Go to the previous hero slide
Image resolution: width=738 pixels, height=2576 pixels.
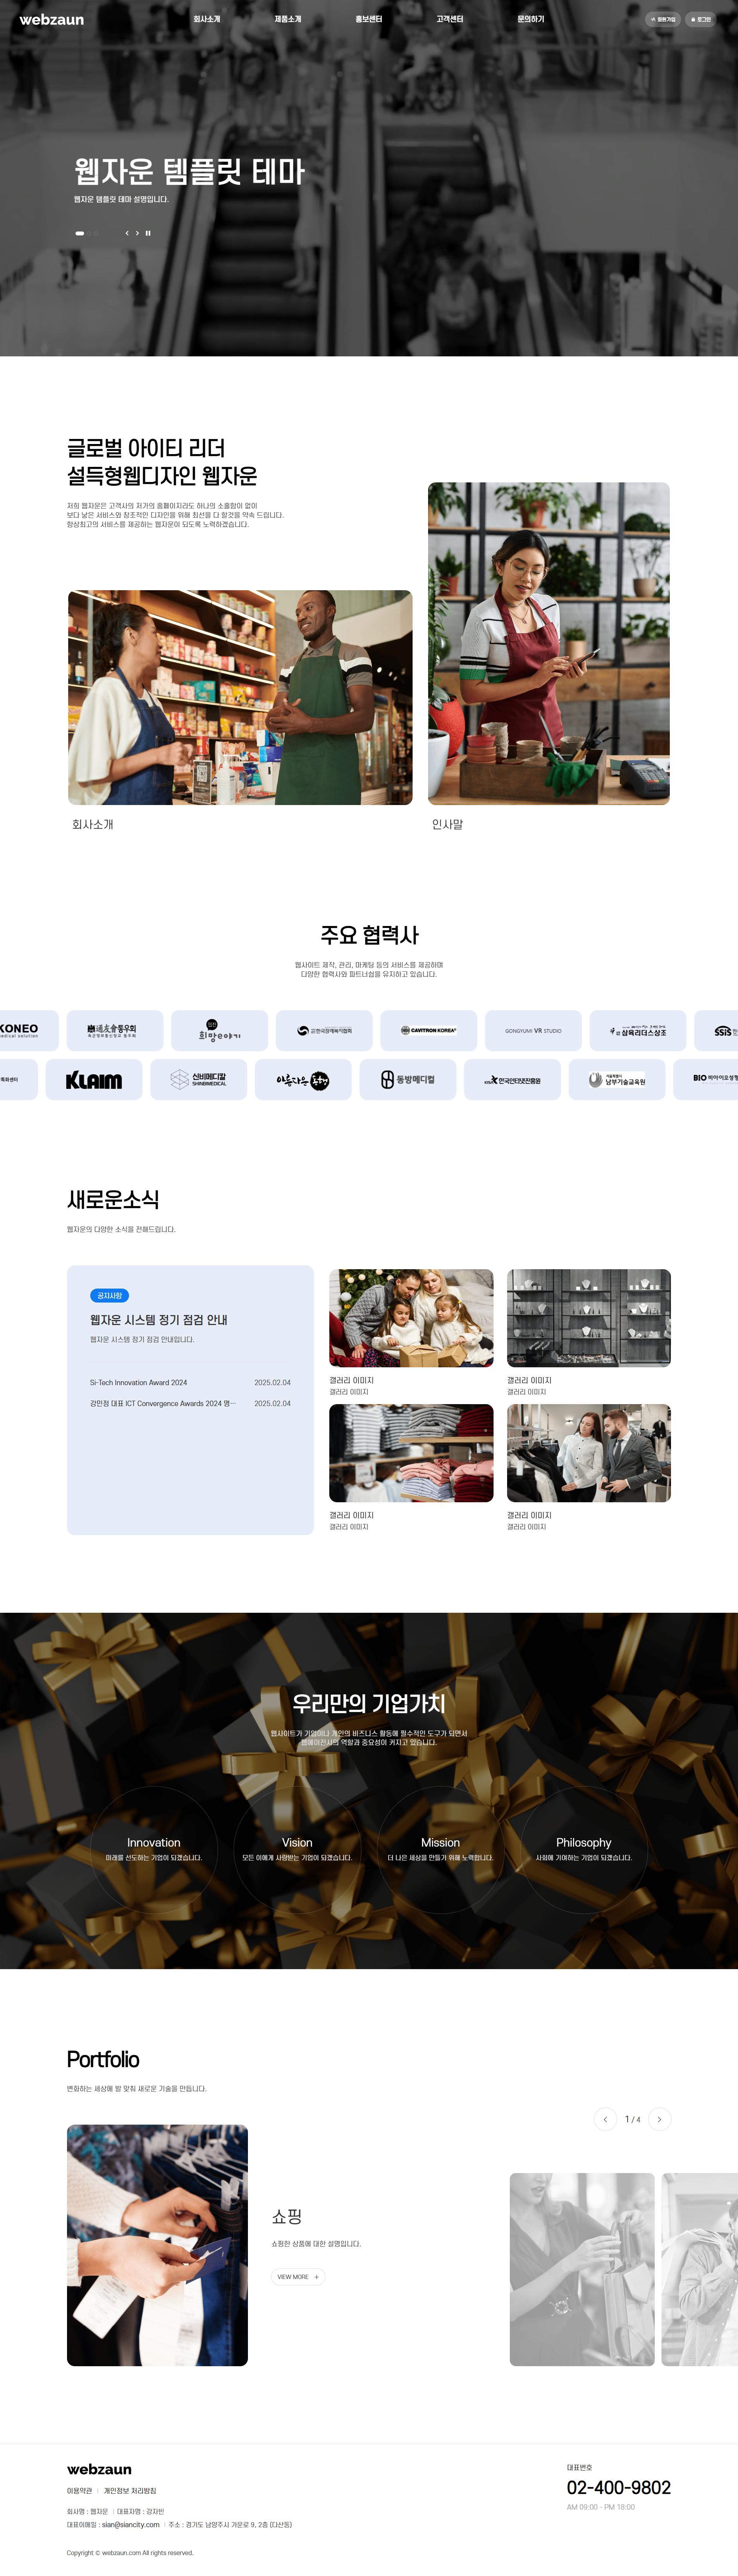click(x=127, y=233)
